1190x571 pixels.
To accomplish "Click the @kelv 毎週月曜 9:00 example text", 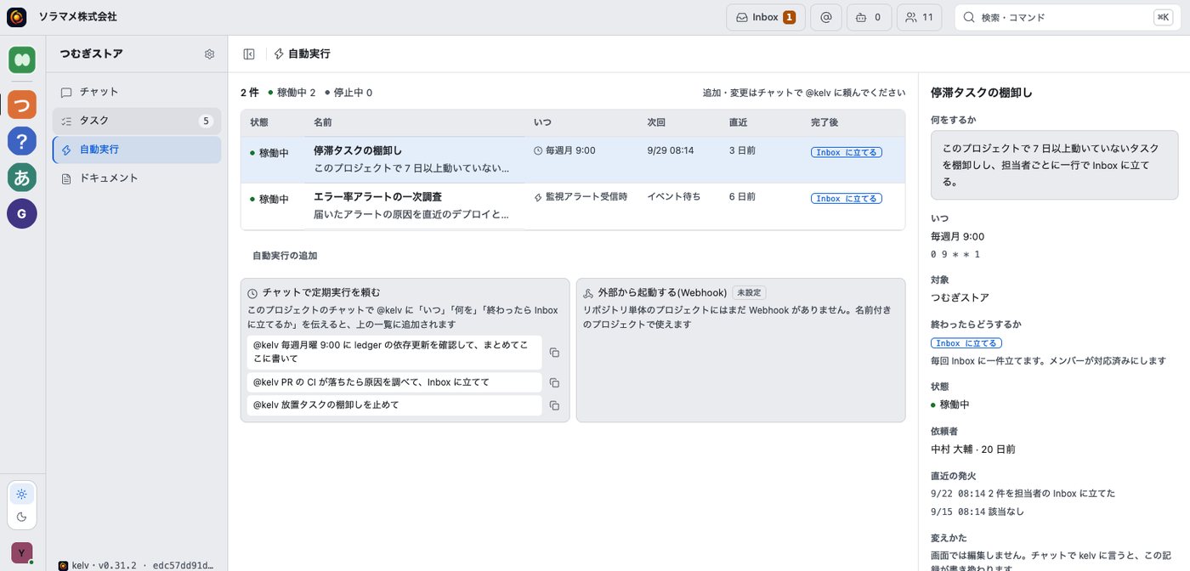I will click(x=394, y=352).
